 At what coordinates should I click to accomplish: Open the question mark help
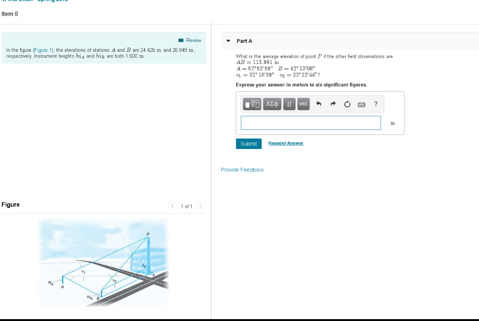click(x=376, y=104)
